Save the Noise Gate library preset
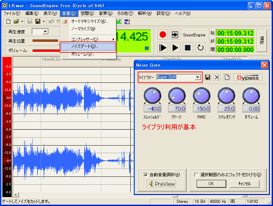The image size is (273, 206). point(208,77)
